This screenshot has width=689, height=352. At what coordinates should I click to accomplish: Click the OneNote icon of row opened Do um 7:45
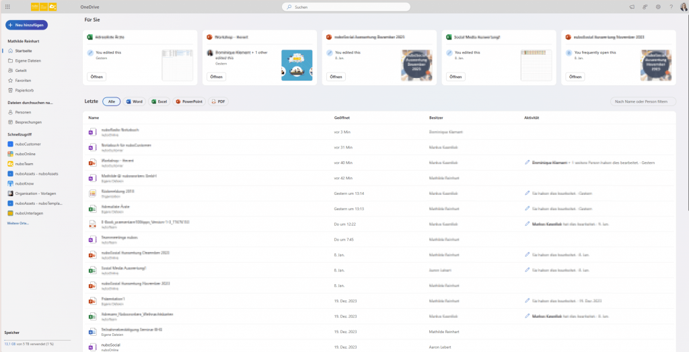pos(92,239)
